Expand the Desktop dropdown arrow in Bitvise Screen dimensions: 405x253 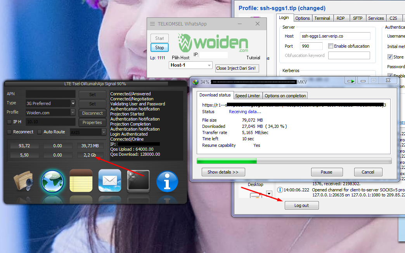(x=269, y=193)
